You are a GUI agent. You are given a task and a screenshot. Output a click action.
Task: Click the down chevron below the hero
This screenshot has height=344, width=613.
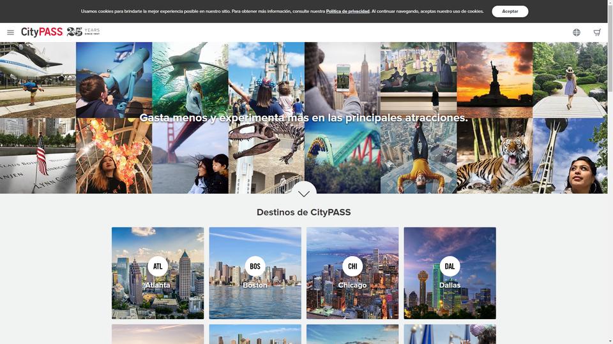pyautogui.click(x=304, y=192)
